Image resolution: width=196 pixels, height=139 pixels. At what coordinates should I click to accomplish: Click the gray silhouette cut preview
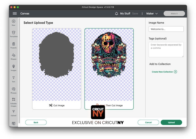(x=56, y=55)
